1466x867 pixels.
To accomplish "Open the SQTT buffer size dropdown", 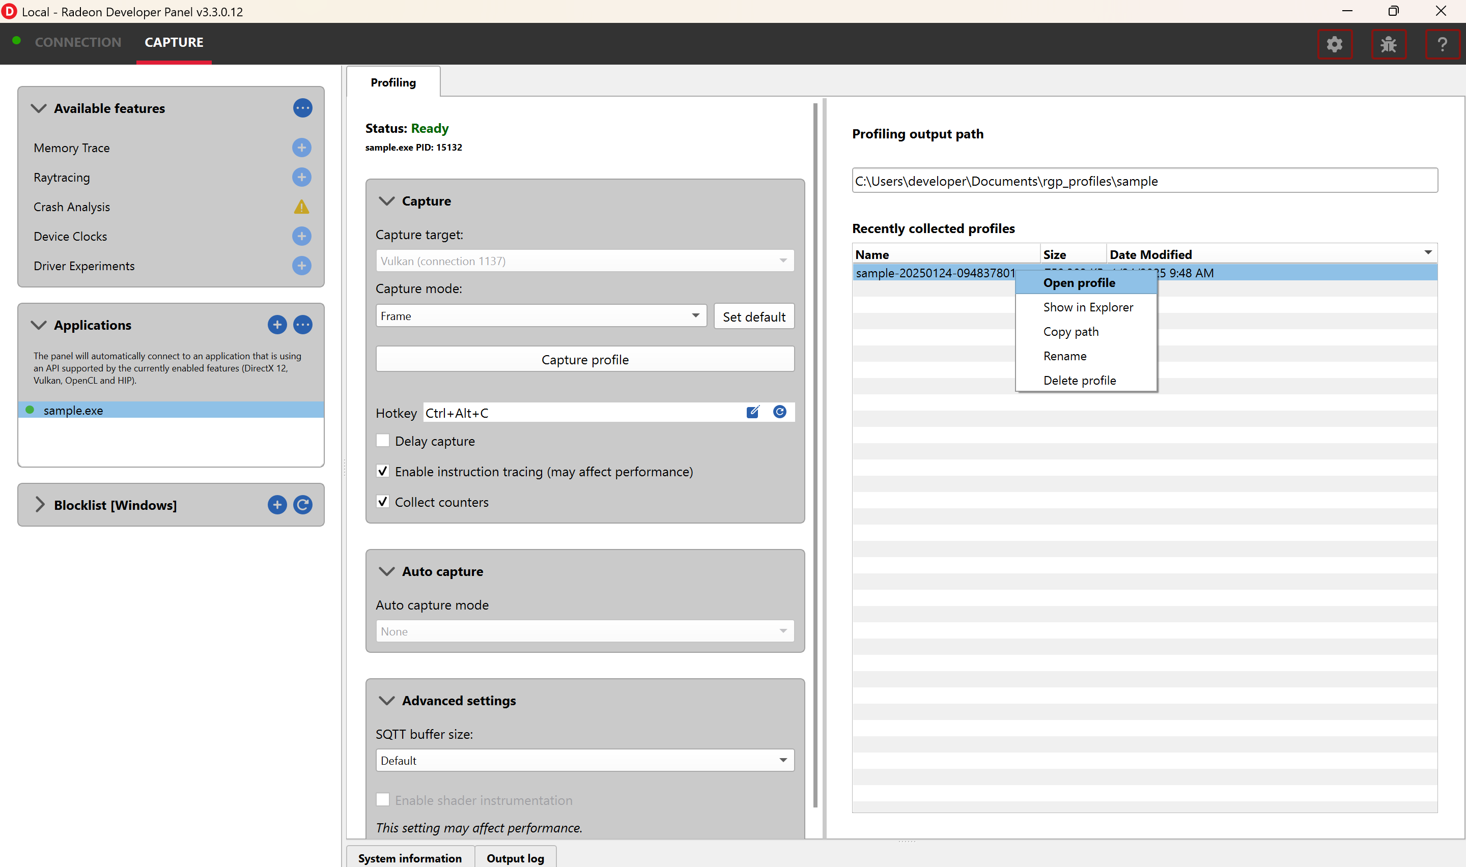I will (x=584, y=760).
